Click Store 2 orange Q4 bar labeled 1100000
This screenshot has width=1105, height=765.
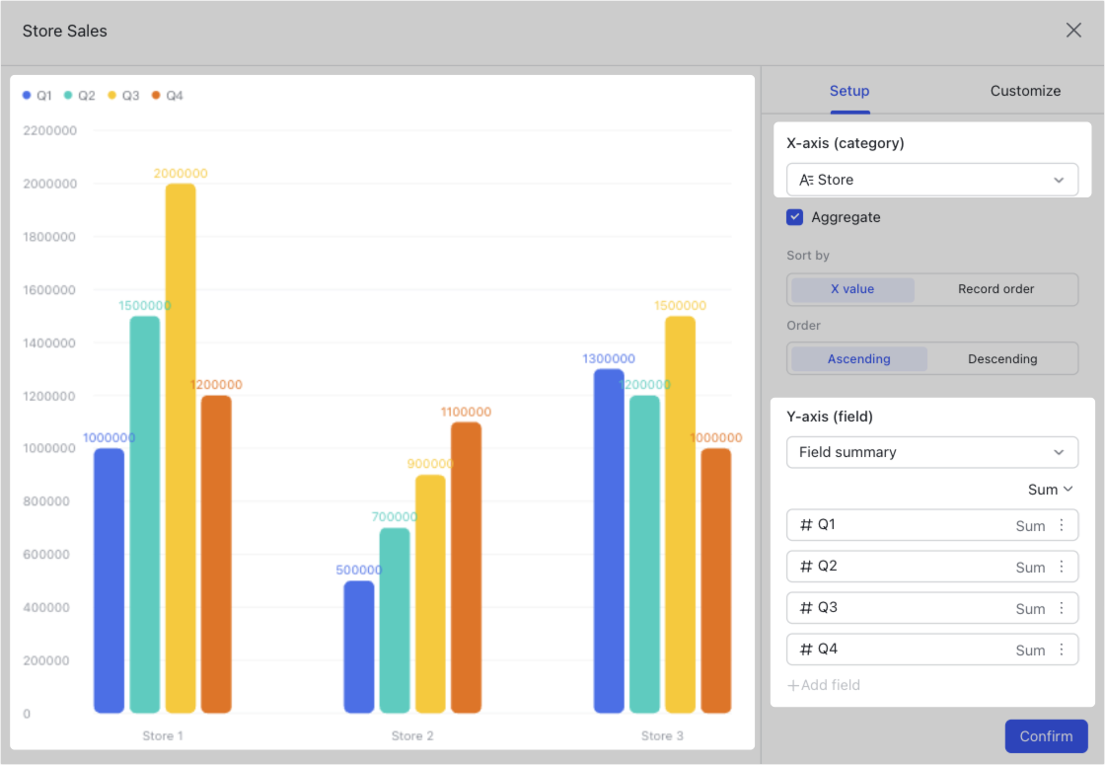(466, 568)
